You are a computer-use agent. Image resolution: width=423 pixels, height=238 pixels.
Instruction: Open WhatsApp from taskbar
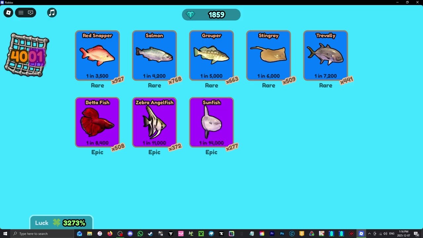point(140,234)
